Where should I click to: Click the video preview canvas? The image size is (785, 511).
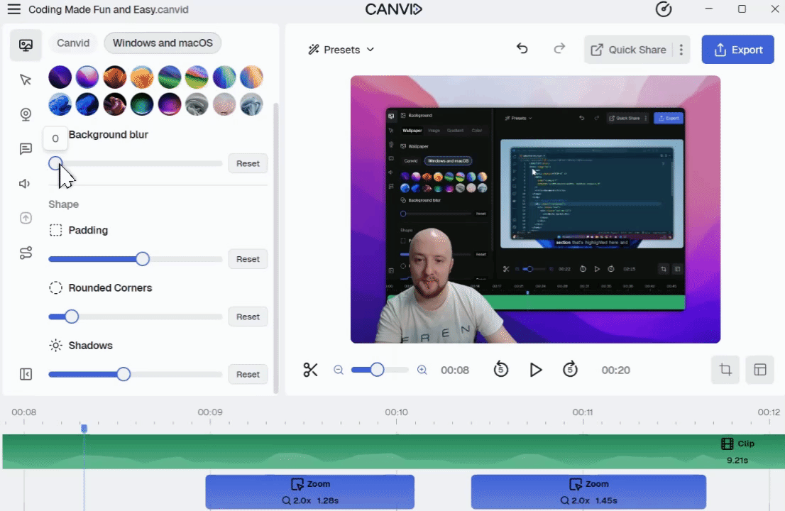click(535, 209)
